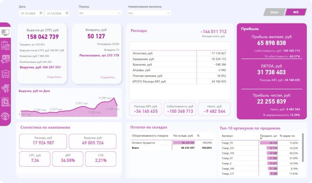312x183 pixels.
Task: Open the clipboard report icon in sidebar
Action: tap(5, 45)
